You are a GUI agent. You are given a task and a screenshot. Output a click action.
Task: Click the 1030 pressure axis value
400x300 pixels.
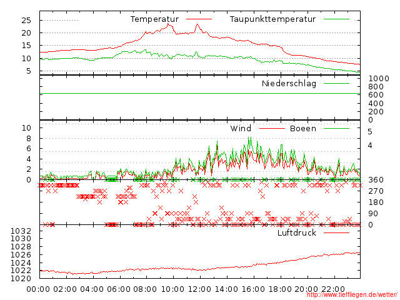tap(21, 239)
